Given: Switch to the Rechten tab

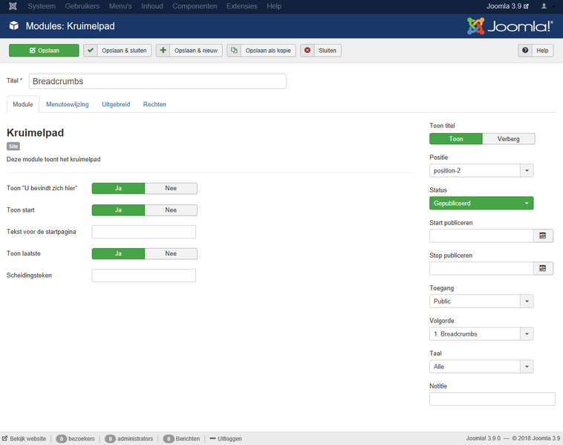Looking at the screenshot, I should point(154,104).
